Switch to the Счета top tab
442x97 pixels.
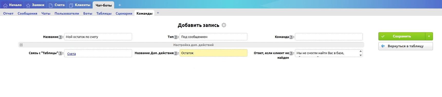57,5
